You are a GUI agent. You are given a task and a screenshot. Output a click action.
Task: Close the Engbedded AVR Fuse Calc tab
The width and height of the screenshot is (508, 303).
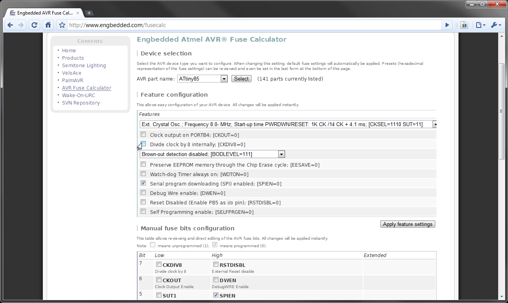pos(78,13)
